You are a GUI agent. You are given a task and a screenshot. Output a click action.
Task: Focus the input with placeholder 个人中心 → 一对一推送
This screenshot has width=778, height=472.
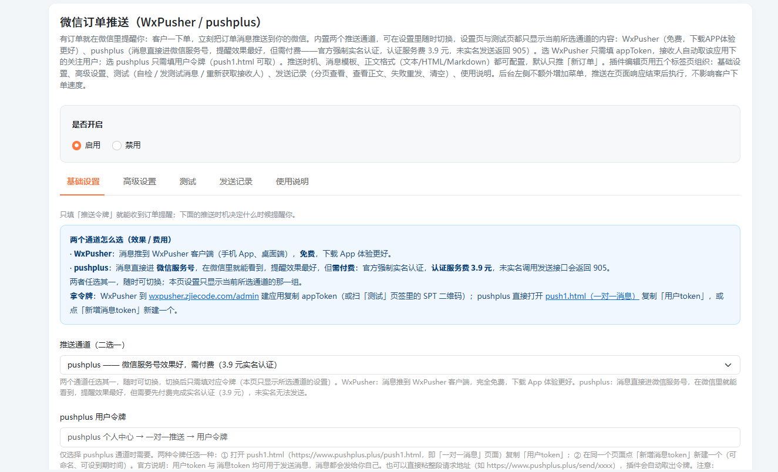point(400,437)
